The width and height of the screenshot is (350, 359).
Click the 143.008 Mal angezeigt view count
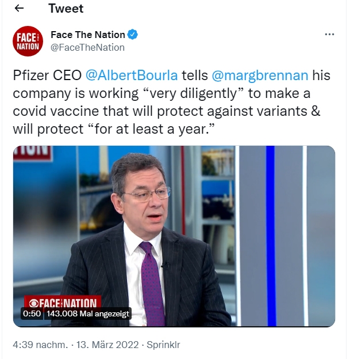pos(88,313)
